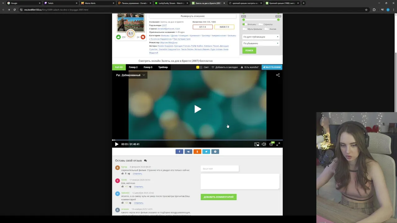397x223 pixels.
Task: Open the player quality settings gear
Action: tap(271, 144)
